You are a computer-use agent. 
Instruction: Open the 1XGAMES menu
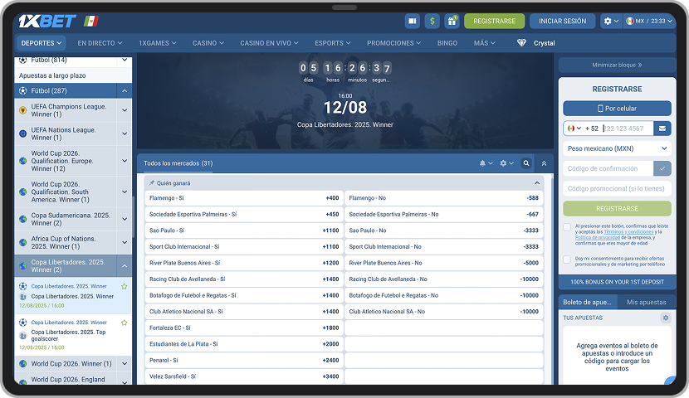pyautogui.click(x=158, y=43)
